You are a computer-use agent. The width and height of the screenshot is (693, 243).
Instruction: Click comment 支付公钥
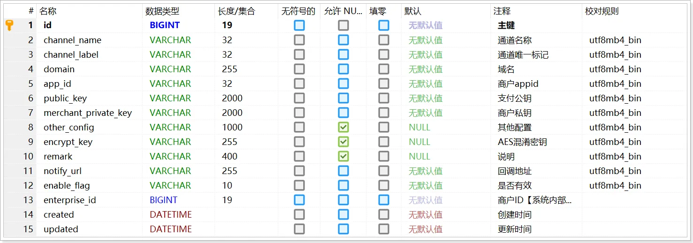click(x=515, y=98)
